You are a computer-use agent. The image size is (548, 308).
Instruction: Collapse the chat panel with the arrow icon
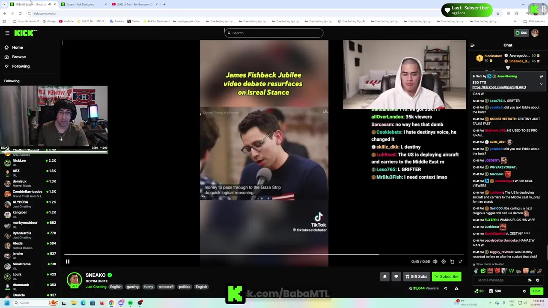tap(472, 45)
